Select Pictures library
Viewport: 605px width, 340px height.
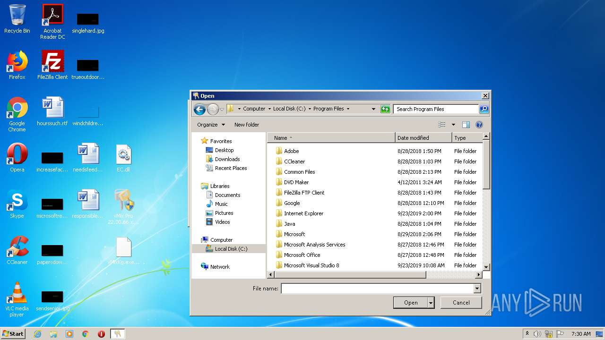coord(224,213)
